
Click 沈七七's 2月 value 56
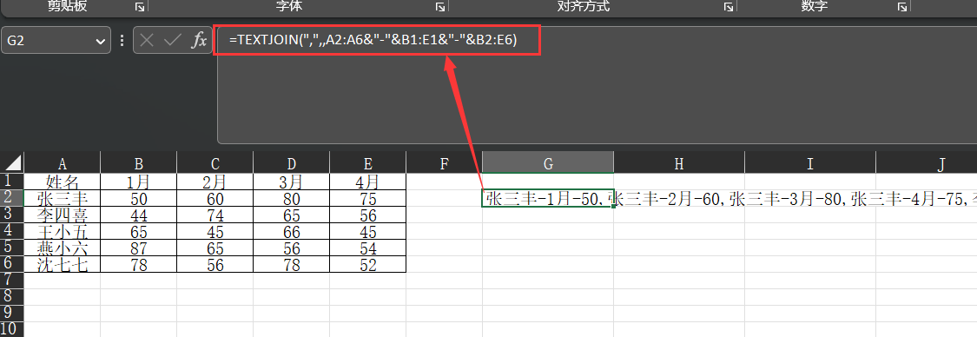click(x=215, y=264)
